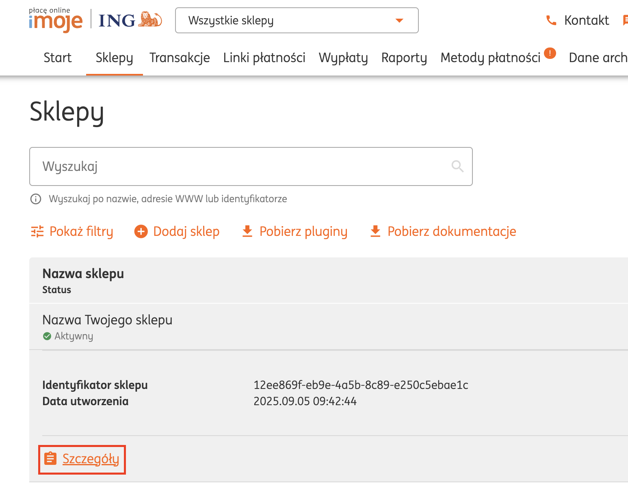Open the Szczegóły link

click(91, 459)
